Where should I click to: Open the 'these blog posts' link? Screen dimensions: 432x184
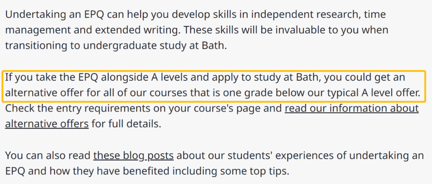133,155
